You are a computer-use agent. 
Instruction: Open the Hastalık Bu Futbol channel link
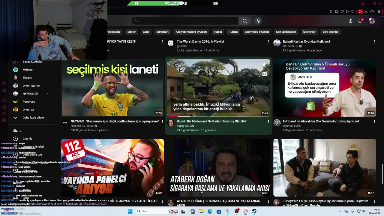point(82,126)
